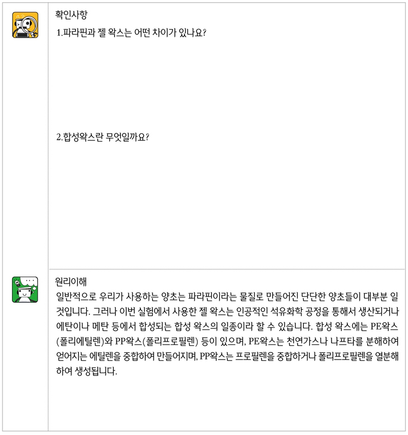Screen dimensions: 408x435
Task: Click question 1 about 파라핀과 젤 왁스
Action: [131, 33]
